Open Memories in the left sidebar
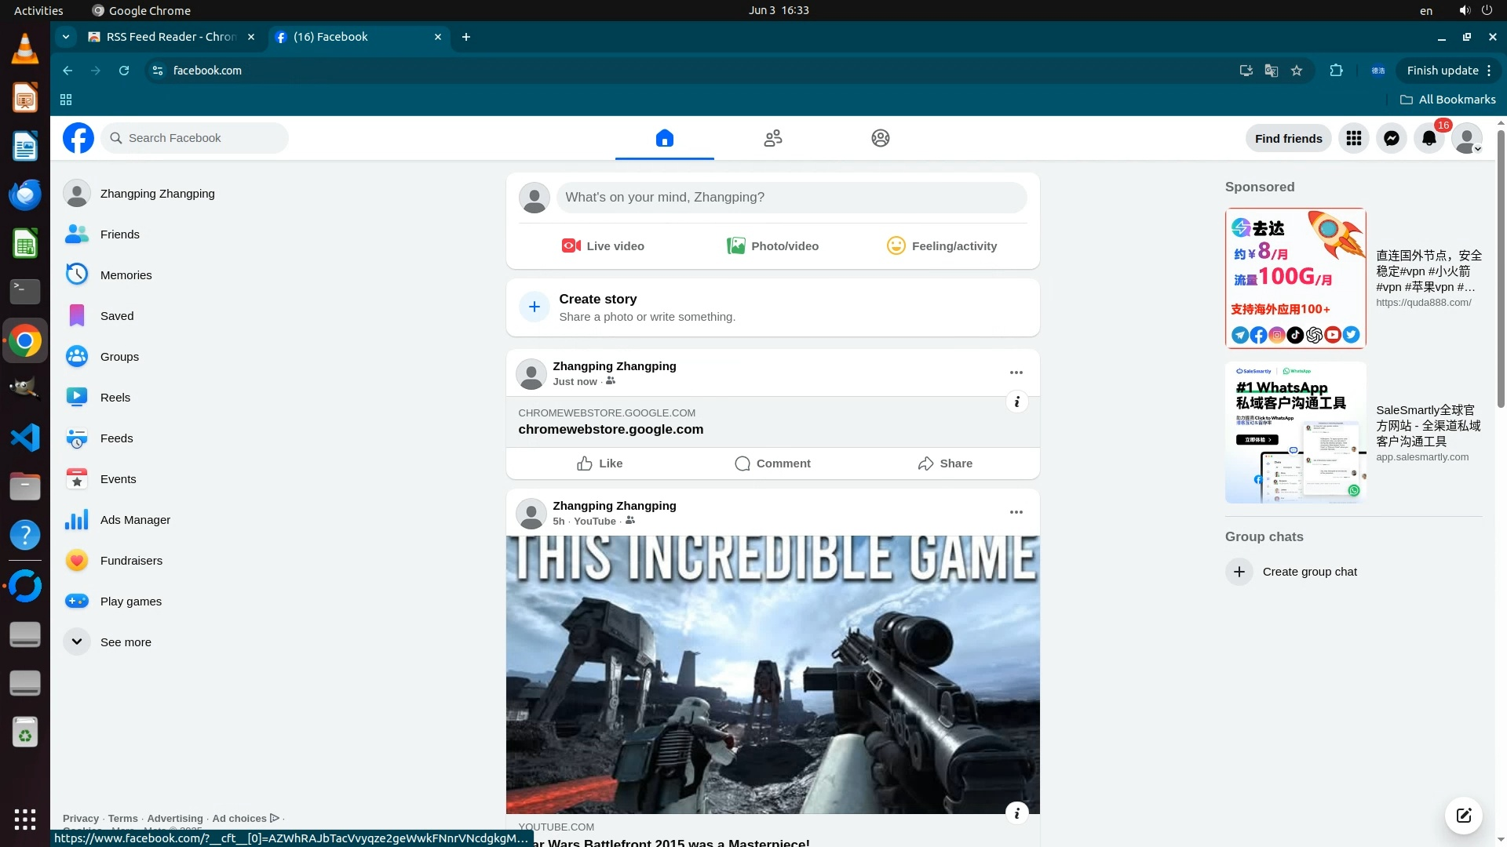1507x847 pixels. pyautogui.click(x=126, y=275)
